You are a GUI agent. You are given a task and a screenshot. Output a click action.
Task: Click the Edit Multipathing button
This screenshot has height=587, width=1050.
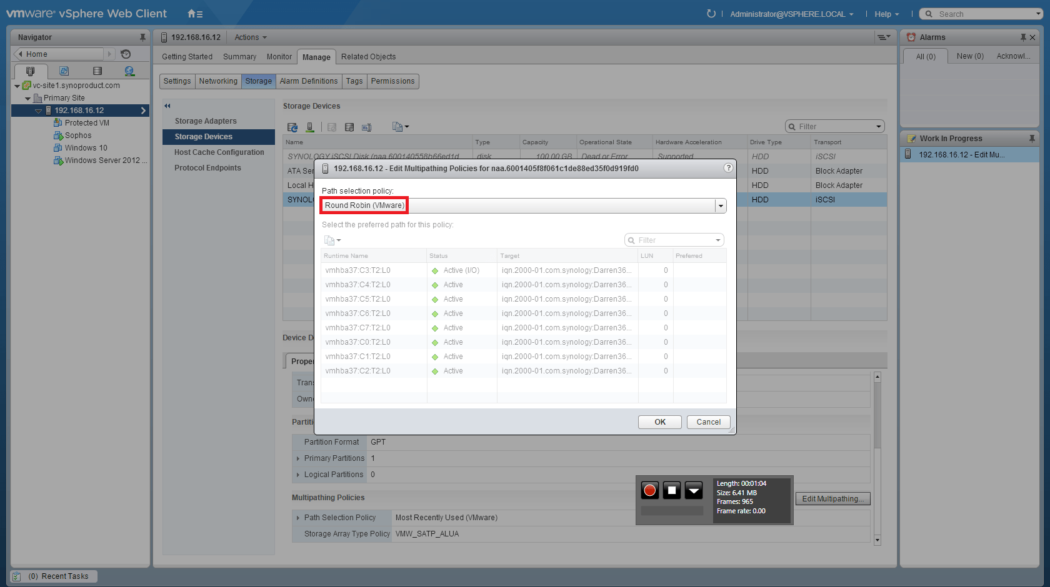832,498
